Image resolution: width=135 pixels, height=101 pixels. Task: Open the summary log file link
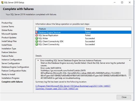point(73,87)
